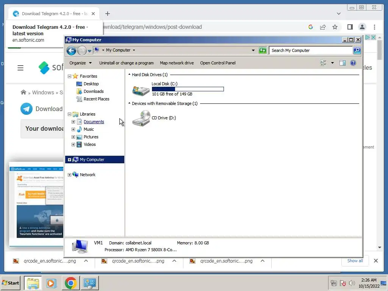
Task: Collapse the Hard Disk Drives group
Action: coord(129,75)
